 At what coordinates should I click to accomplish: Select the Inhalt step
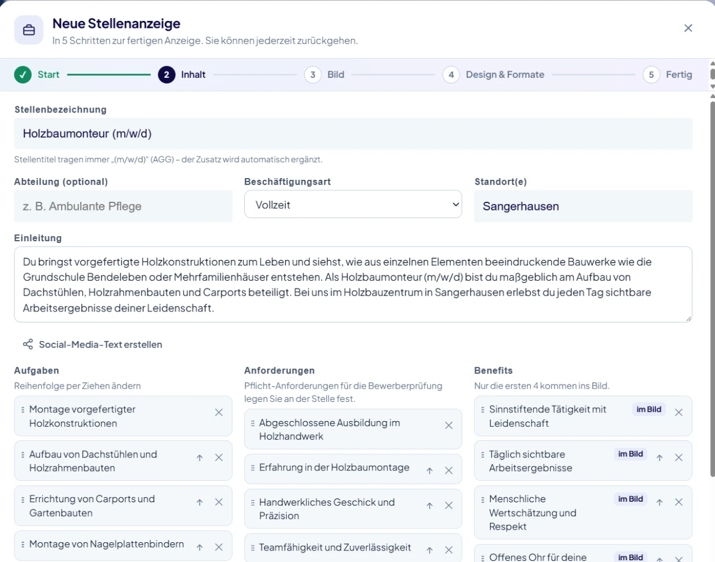click(182, 74)
